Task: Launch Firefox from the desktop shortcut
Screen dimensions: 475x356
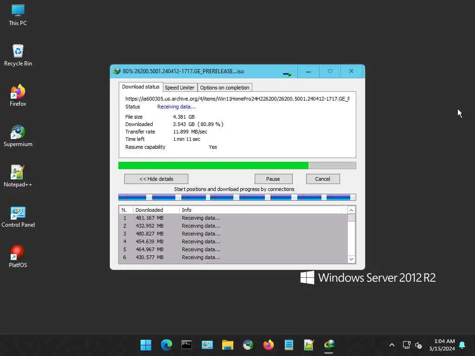Action: pos(18,95)
